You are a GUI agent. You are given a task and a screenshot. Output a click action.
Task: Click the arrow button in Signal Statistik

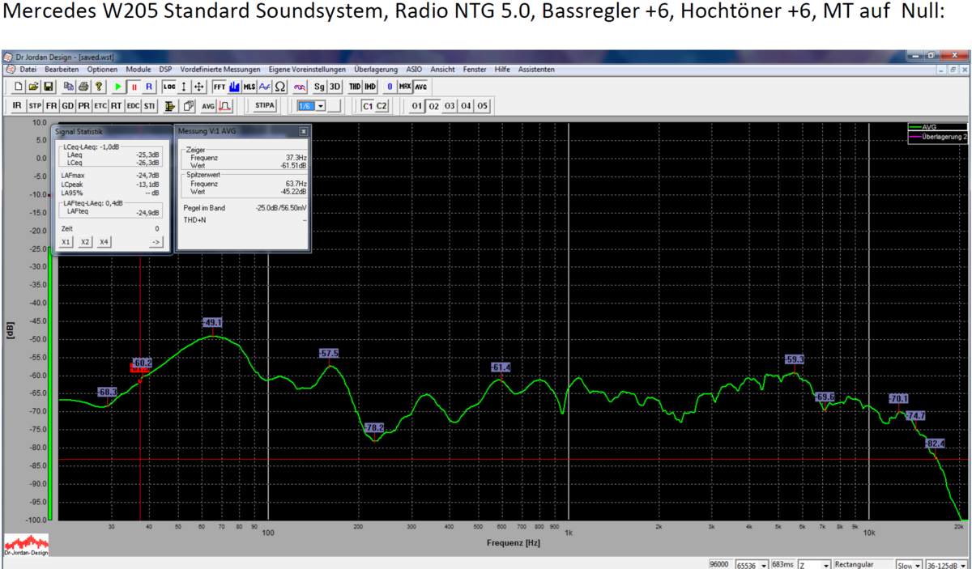click(156, 242)
